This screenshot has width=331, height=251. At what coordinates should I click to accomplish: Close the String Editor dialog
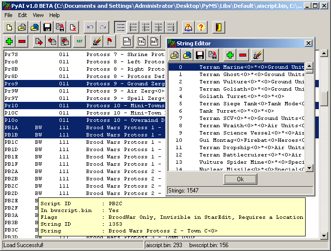309,43
